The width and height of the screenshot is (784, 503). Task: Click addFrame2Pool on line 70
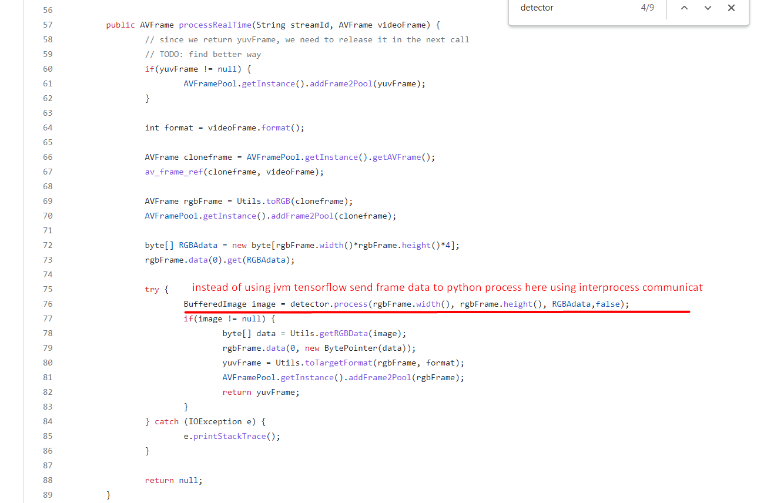(x=302, y=216)
